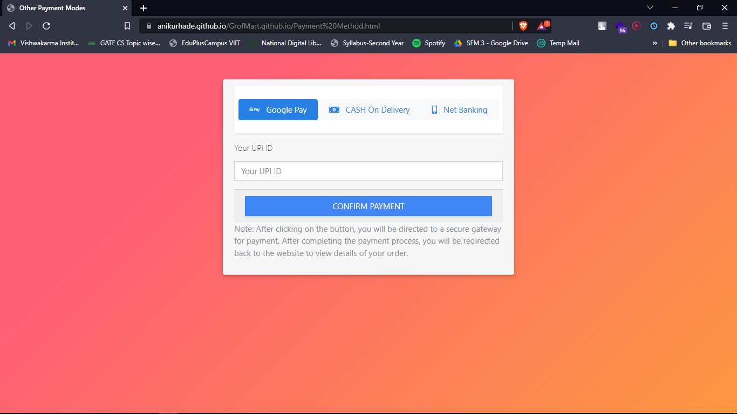Image resolution: width=737 pixels, height=414 pixels.
Task: Click the CONFIRM PAYMENT button
Action: [368, 206]
